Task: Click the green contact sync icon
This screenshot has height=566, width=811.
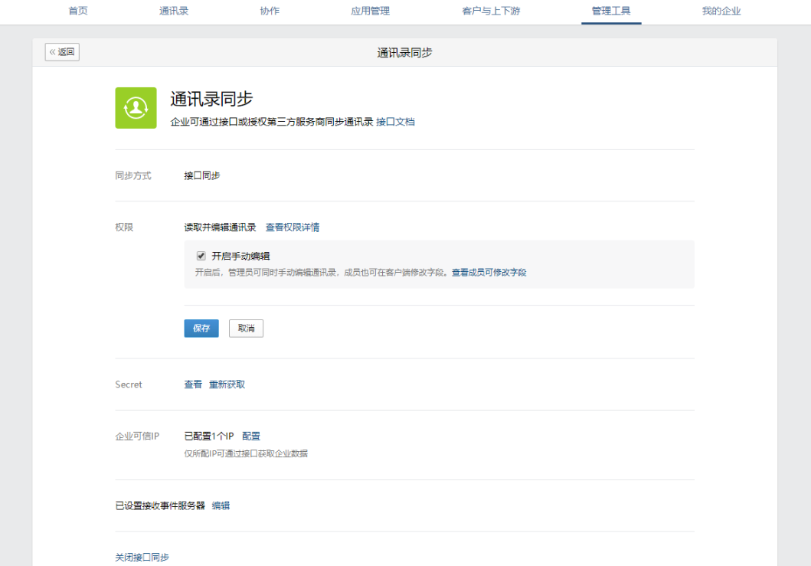Action: [x=136, y=108]
